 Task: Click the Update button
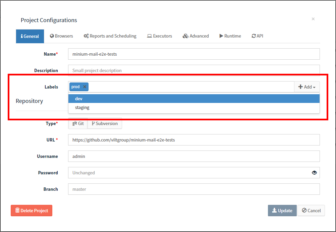282,211
